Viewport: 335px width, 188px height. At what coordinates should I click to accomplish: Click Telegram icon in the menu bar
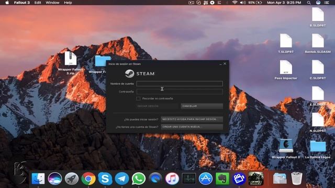click(212, 3)
